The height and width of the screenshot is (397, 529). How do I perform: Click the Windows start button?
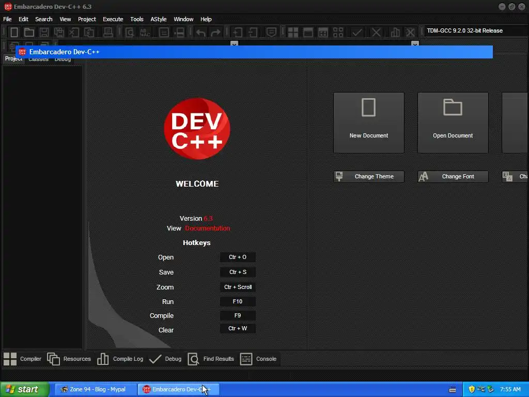click(x=25, y=390)
